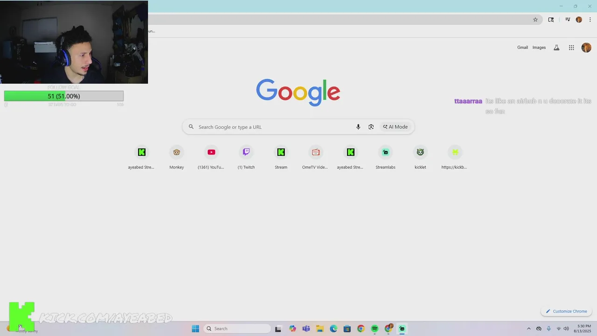Search by image with the Lens icon
Screen dimensions: 597x336
coord(371,127)
